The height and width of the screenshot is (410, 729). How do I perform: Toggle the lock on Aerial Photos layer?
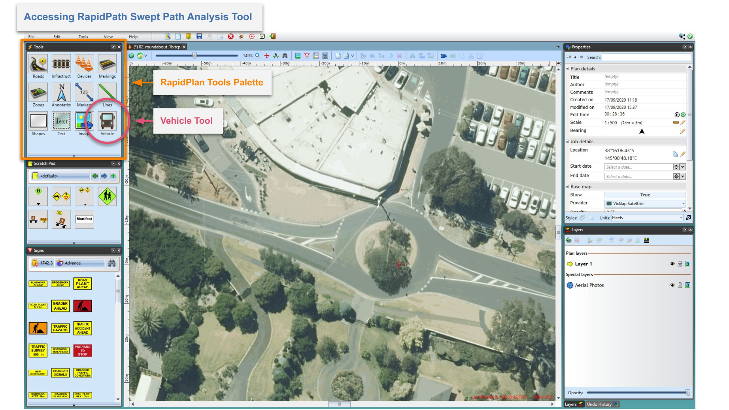click(680, 285)
